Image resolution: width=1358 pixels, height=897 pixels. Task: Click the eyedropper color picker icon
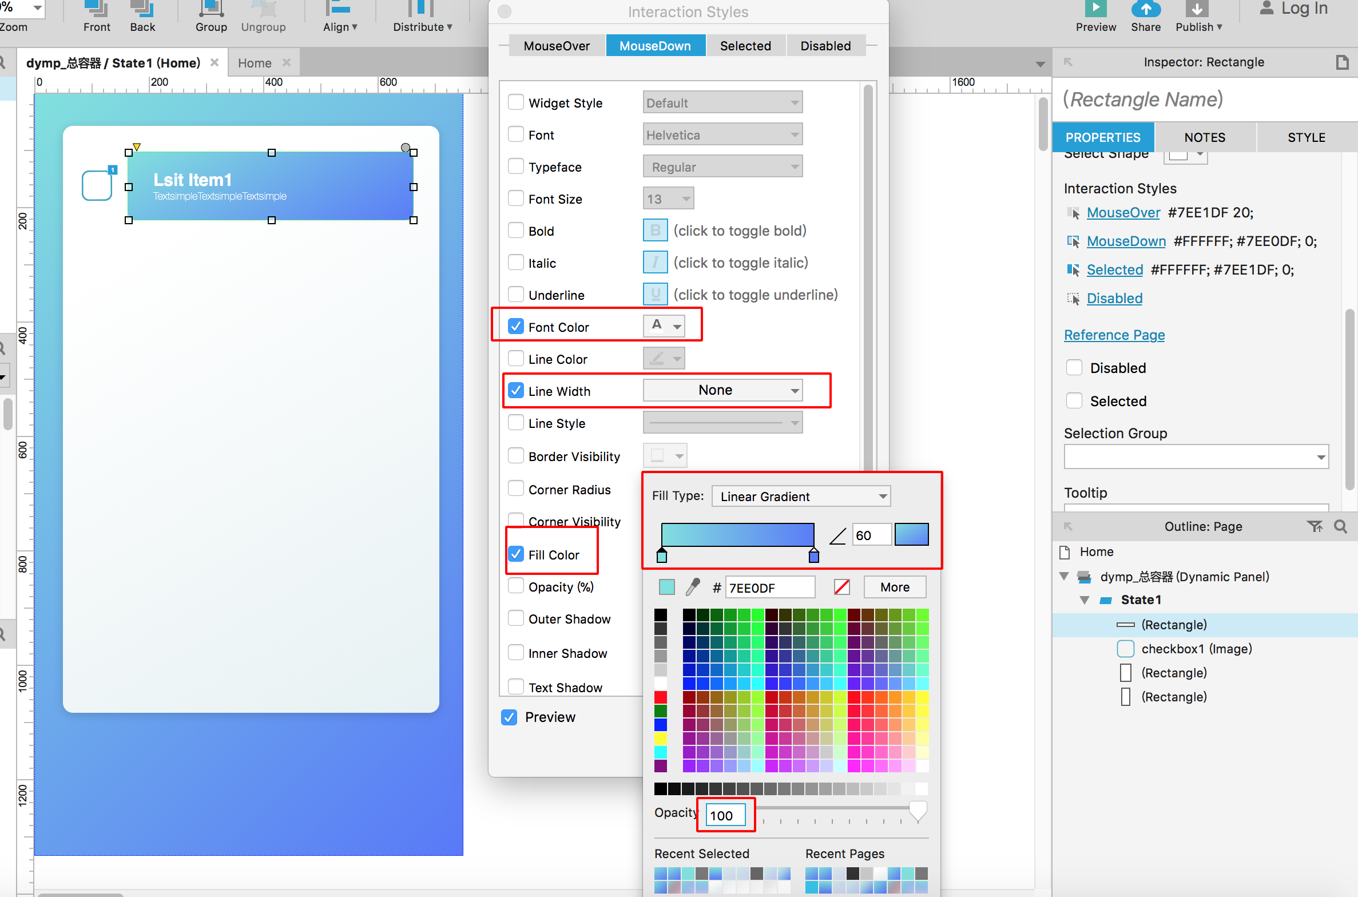693,587
